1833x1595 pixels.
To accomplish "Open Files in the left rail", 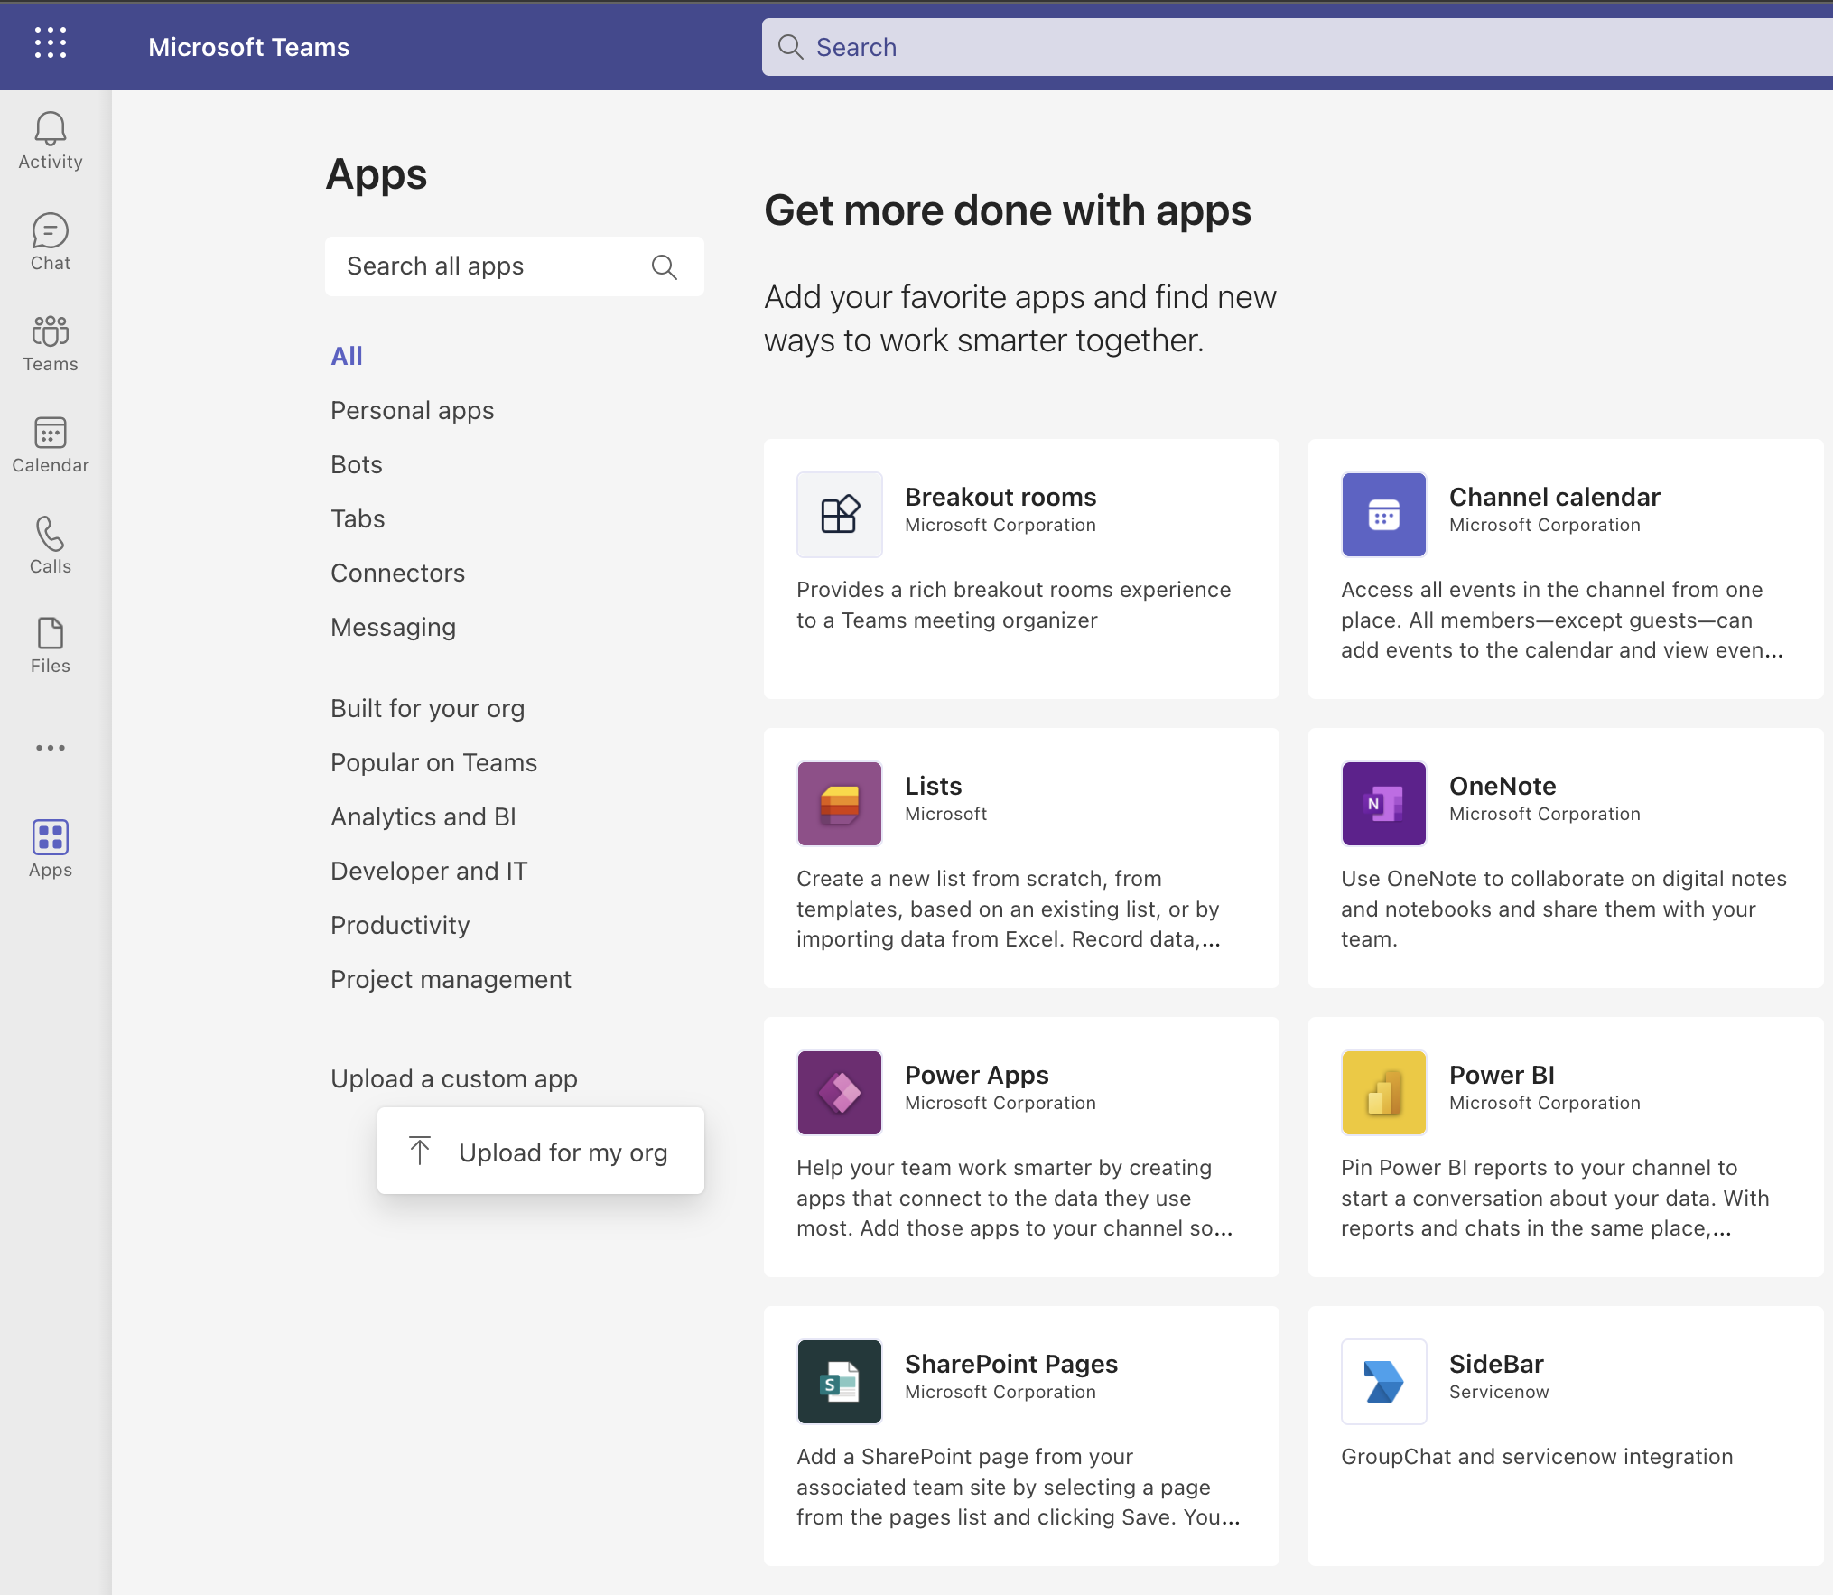I will coord(51,646).
